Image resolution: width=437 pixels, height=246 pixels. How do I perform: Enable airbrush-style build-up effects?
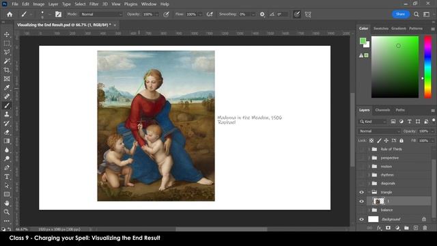click(210, 14)
